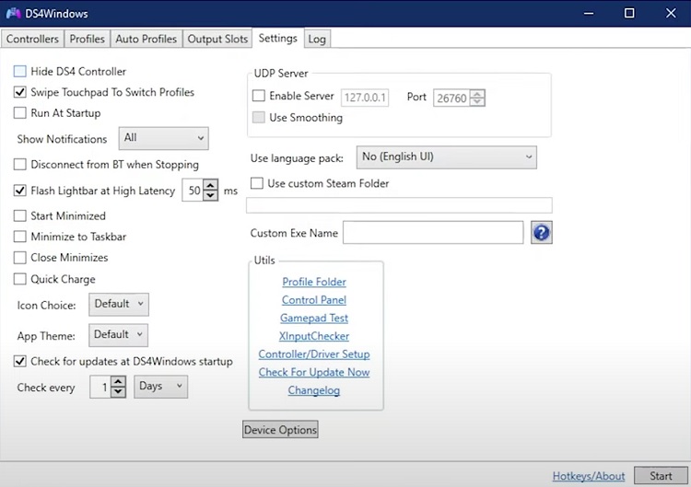Open the Log tab
This screenshot has width=691, height=487.
(x=317, y=39)
